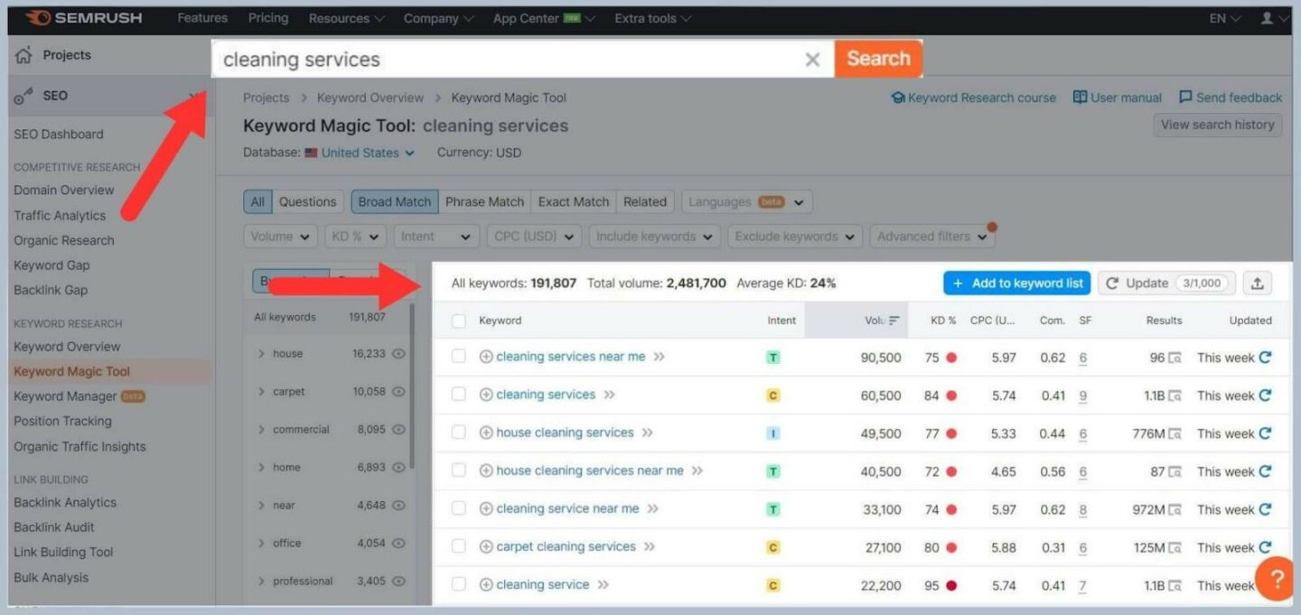Open the Volume filter dropdown

[x=279, y=236]
